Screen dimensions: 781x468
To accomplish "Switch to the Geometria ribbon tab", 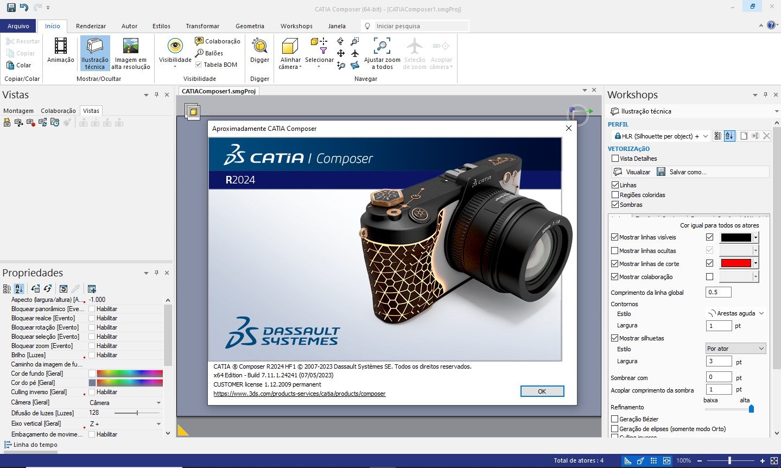I will [x=250, y=26].
